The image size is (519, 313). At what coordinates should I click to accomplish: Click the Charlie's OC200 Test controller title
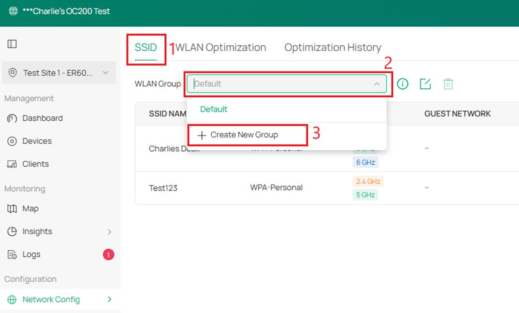click(x=66, y=11)
